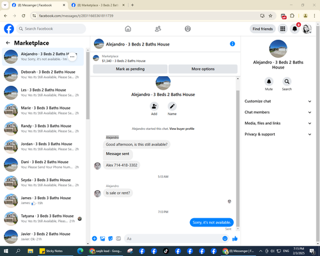Choose a sticker in composer

[x=111, y=239]
